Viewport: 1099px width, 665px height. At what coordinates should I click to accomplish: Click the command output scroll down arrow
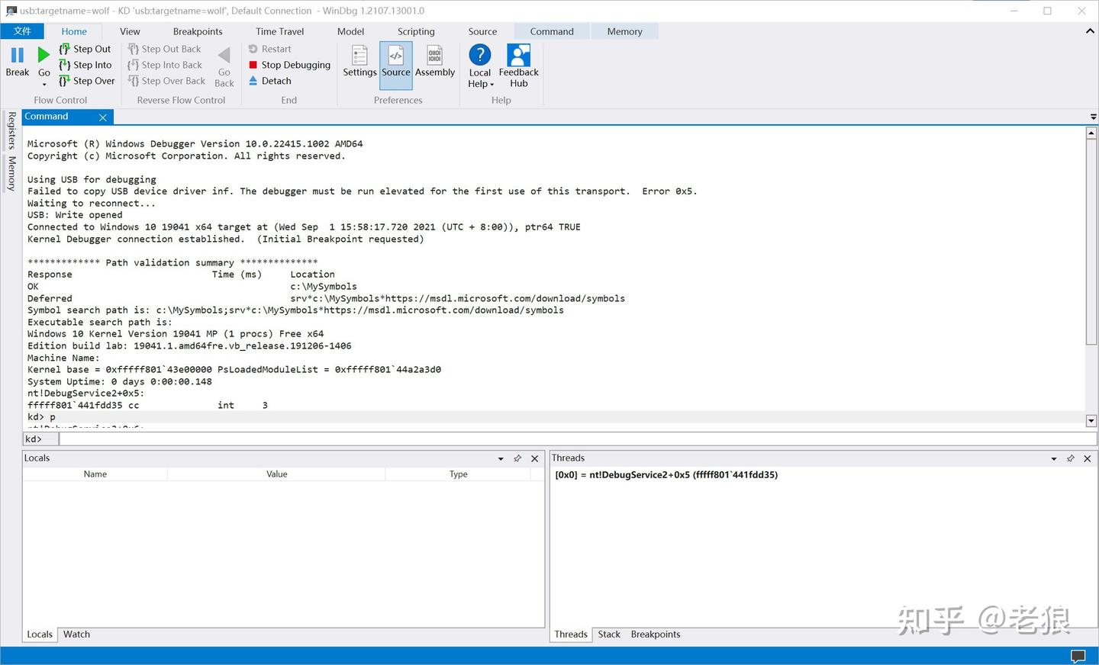(1091, 420)
